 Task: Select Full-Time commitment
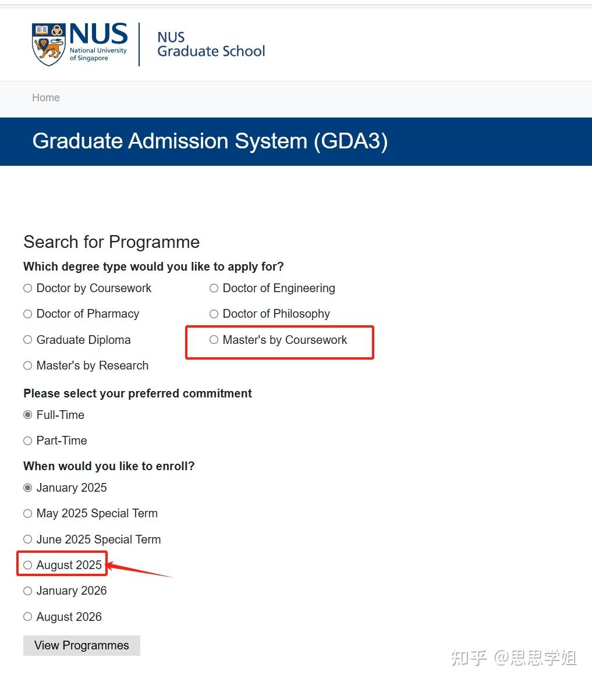point(27,414)
